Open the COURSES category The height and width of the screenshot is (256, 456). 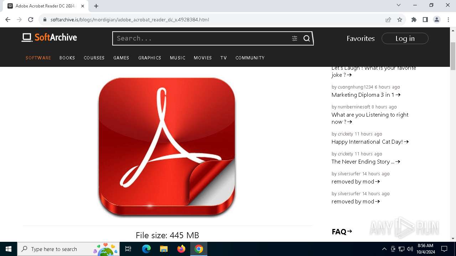click(94, 58)
